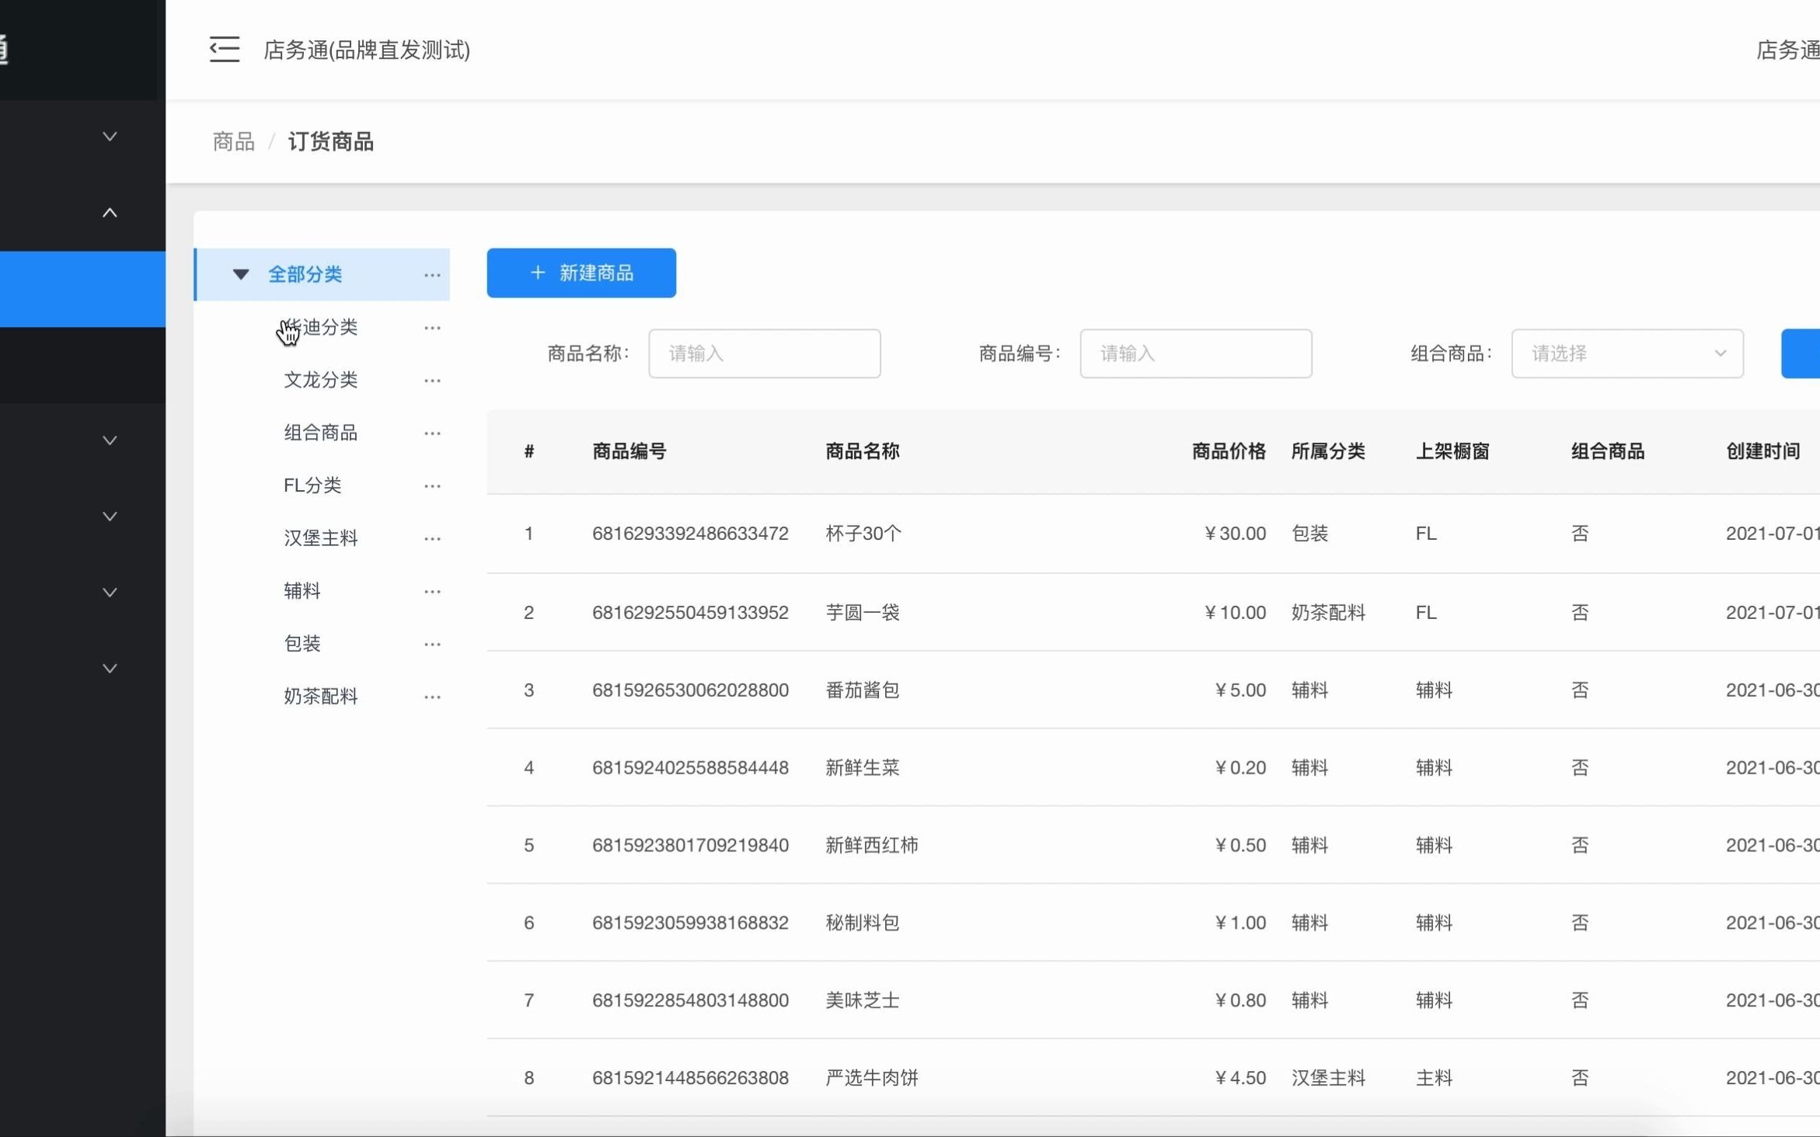1820x1137 pixels.
Task: Open the 组合商品 filter dropdown
Action: pyautogui.click(x=1627, y=353)
